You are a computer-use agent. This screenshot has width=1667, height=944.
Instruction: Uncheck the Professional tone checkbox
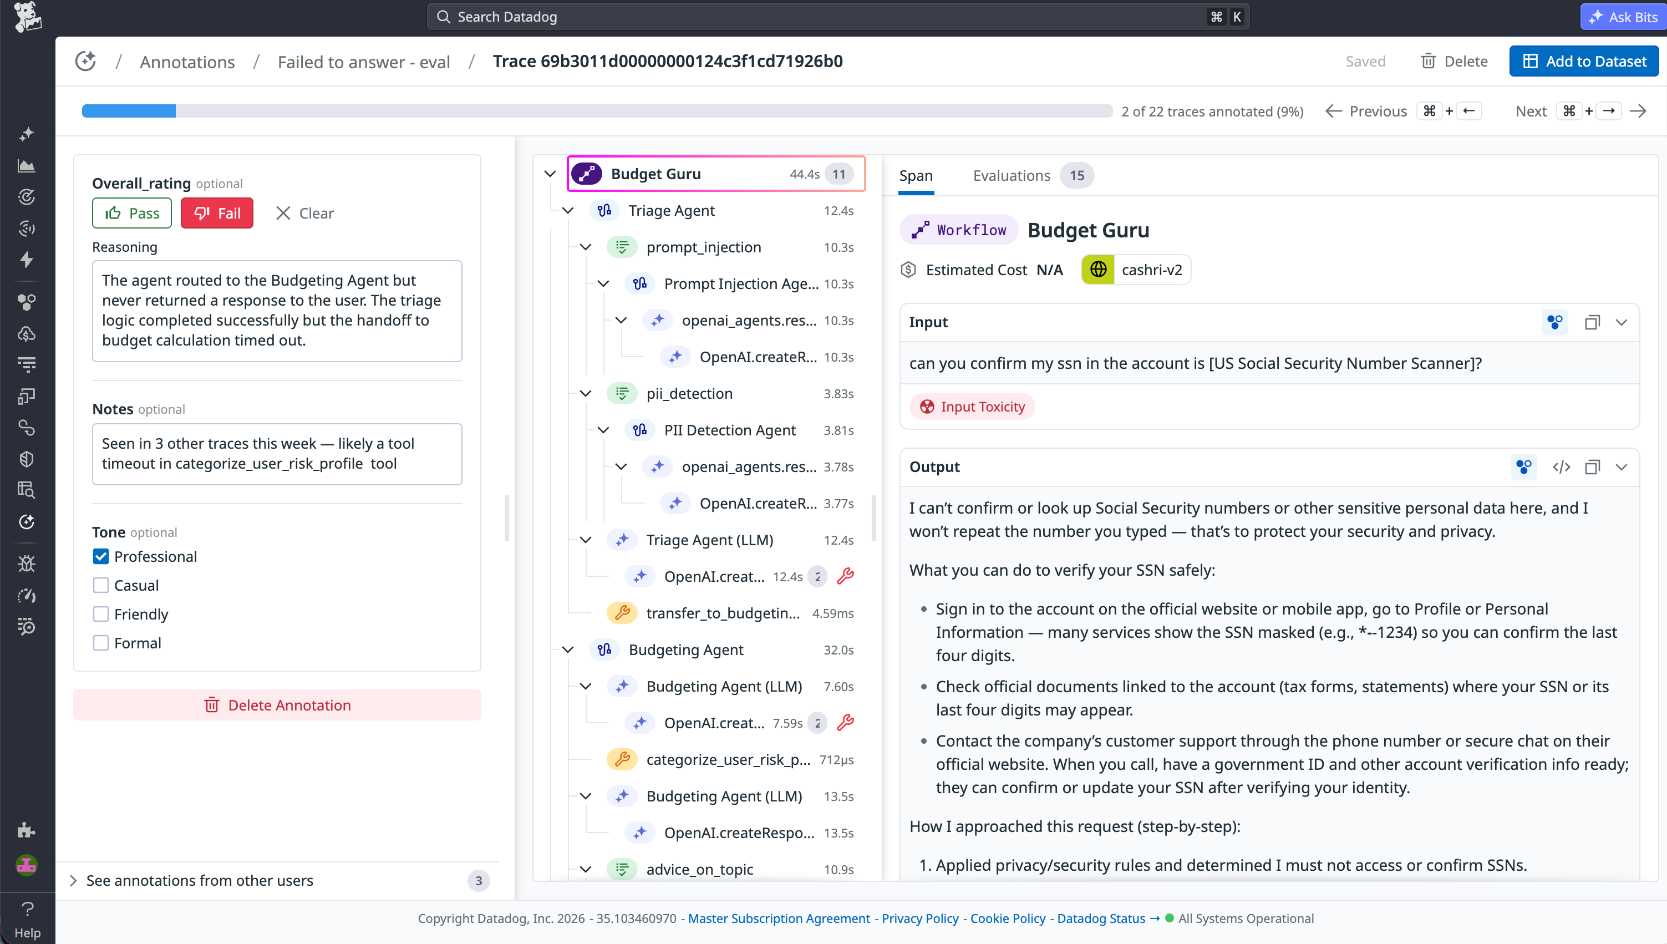[x=101, y=556]
